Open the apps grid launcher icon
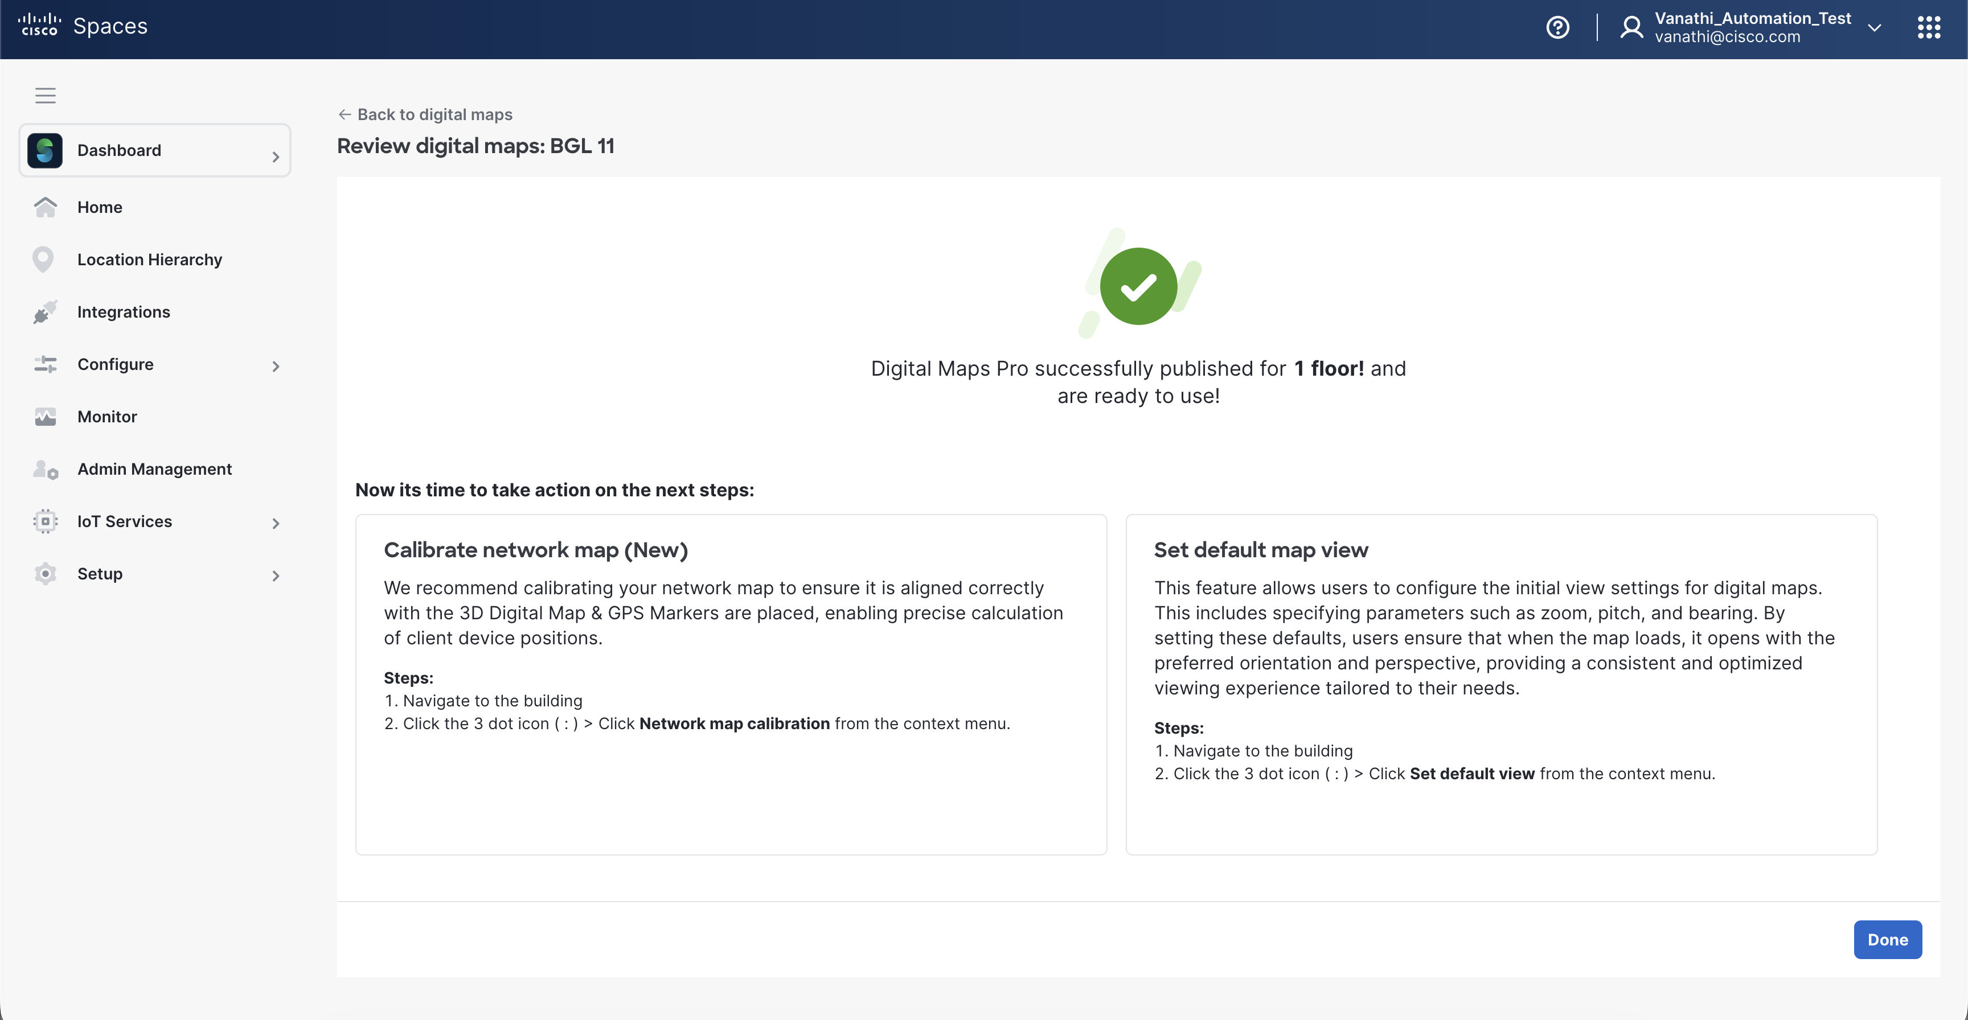Viewport: 1968px width, 1020px height. click(1928, 27)
